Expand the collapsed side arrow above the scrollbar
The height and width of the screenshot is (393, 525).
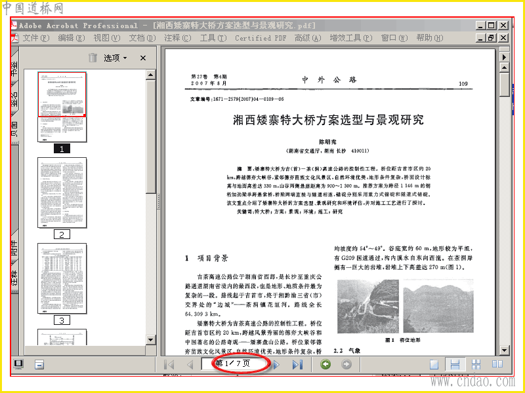[504, 57]
